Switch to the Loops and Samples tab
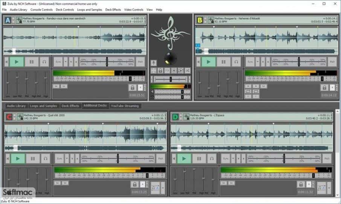The image size is (341, 204). point(43,106)
